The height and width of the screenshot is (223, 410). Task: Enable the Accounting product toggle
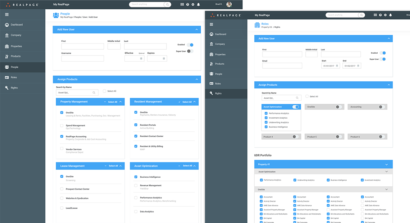pos(381,107)
